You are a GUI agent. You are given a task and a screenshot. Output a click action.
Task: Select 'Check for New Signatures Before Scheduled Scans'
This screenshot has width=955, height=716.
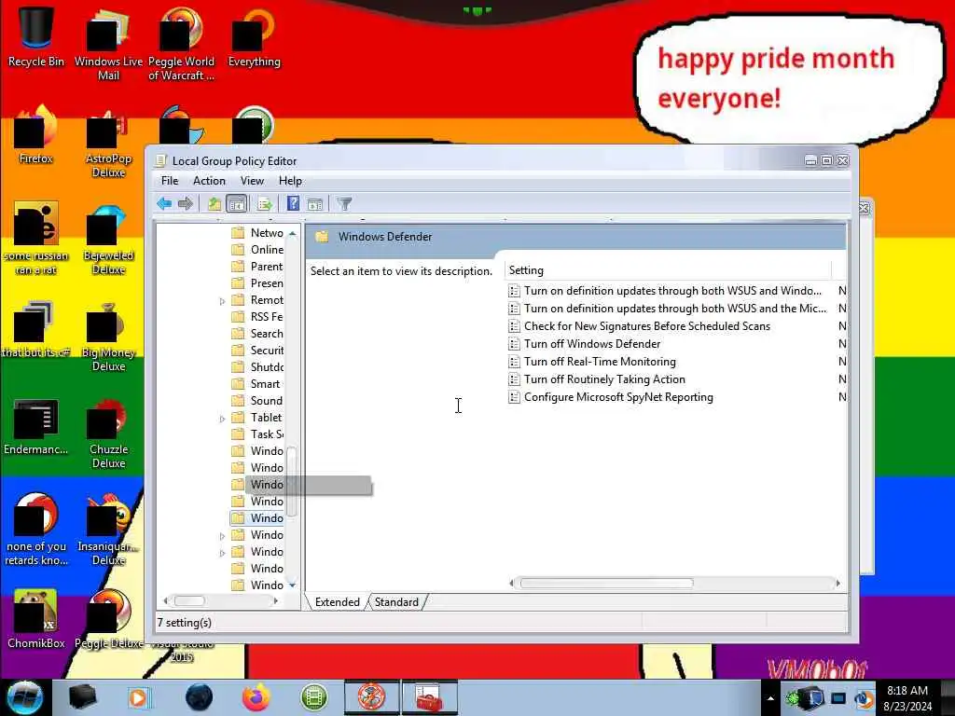[647, 326]
